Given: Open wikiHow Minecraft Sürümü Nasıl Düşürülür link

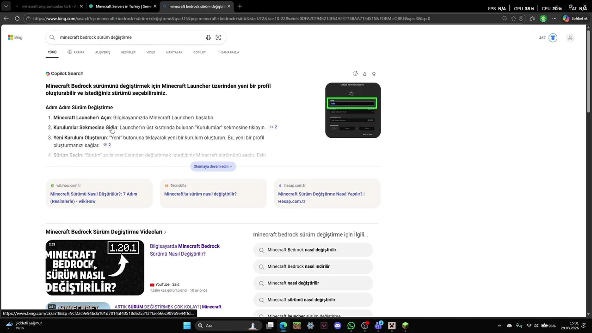Looking at the screenshot, I should [x=94, y=197].
